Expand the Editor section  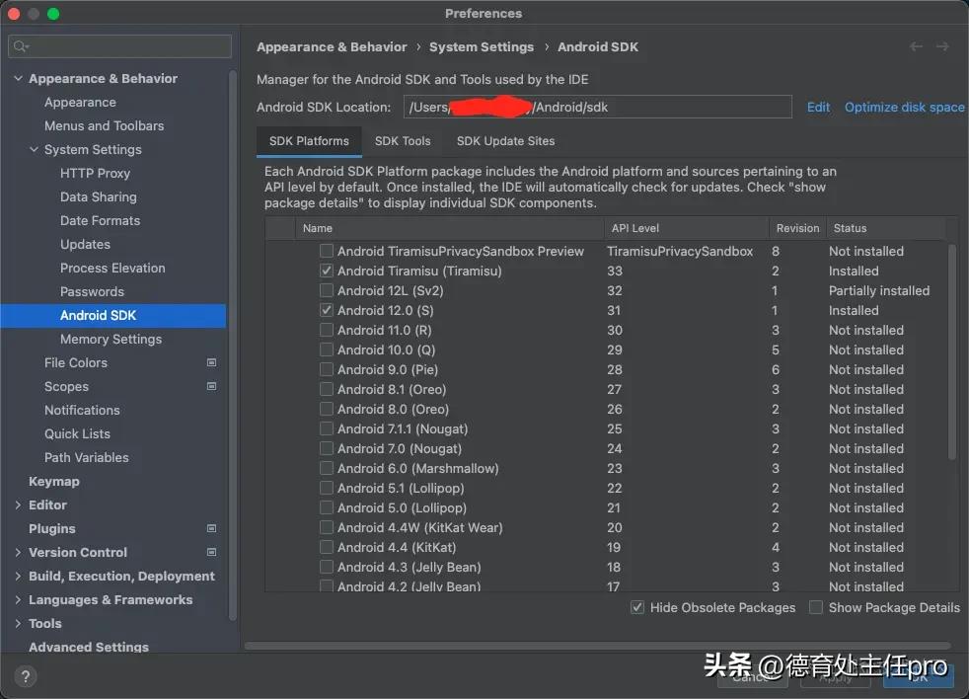click(x=17, y=505)
